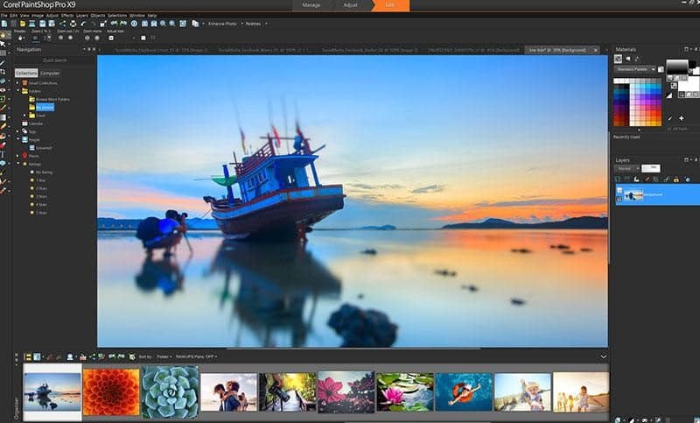
Task: Click the Undo icon in the top toolbar
Action: pyautogui.click(x=82, y=24)
